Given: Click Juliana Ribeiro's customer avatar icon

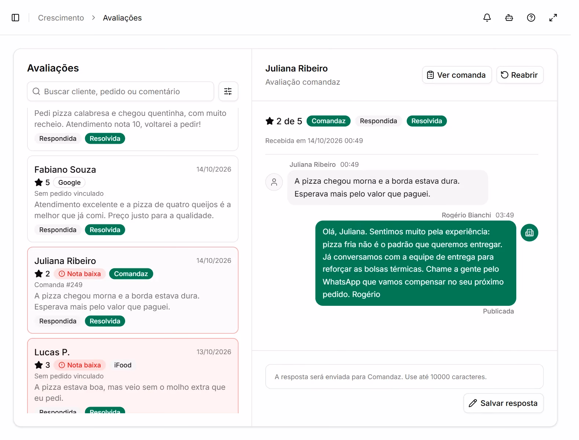Looking at the screenshot, I should pyautogui.click(x=274, y=182).
